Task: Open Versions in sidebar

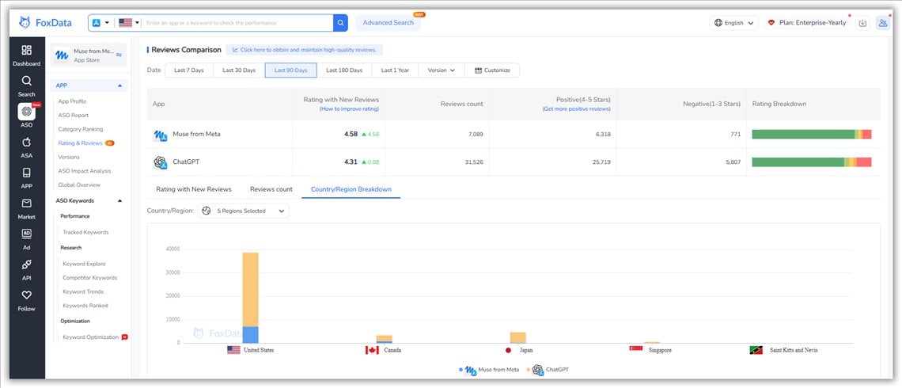Action: tap(69, 157)
